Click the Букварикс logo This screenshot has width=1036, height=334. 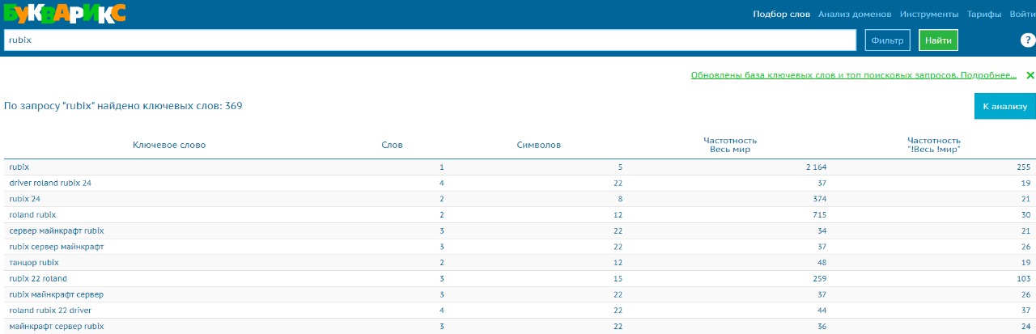[65, 13]
